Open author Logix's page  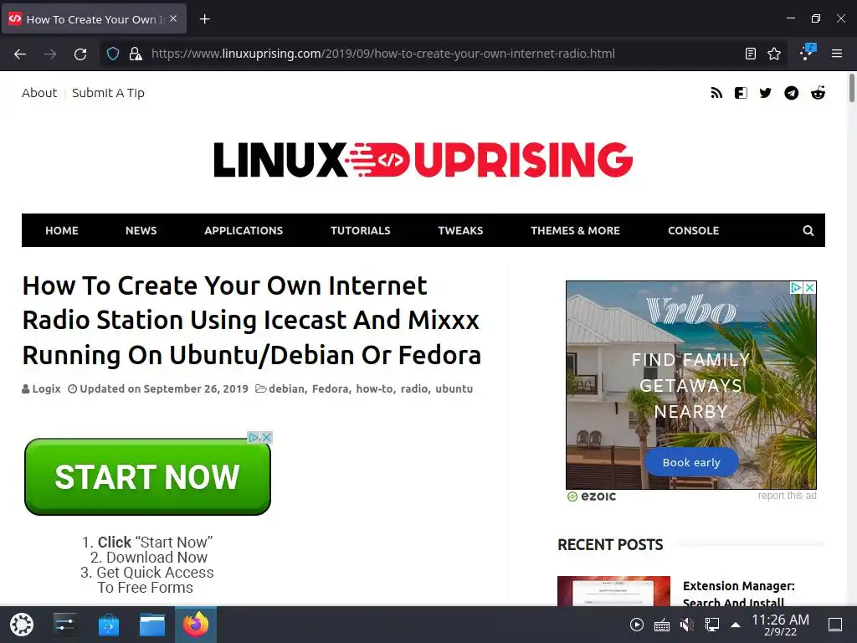click(x=46, y=388)
